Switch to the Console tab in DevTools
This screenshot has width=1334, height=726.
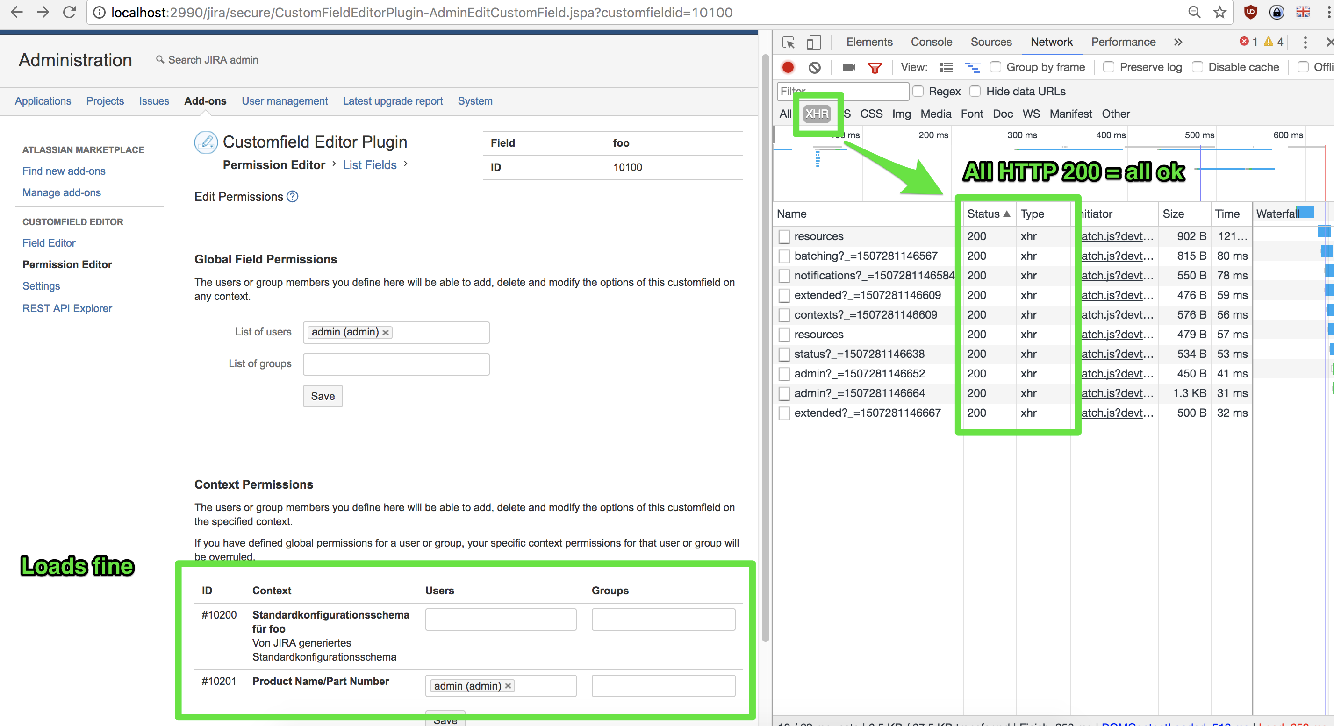coord(931,42)
